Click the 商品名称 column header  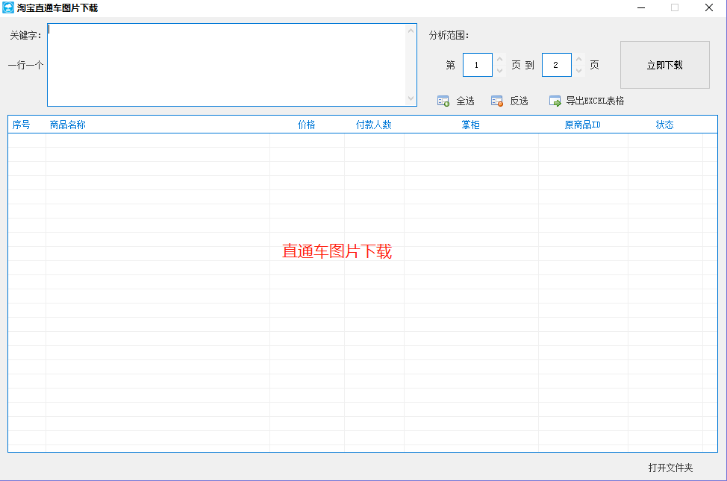click(67, 125)
